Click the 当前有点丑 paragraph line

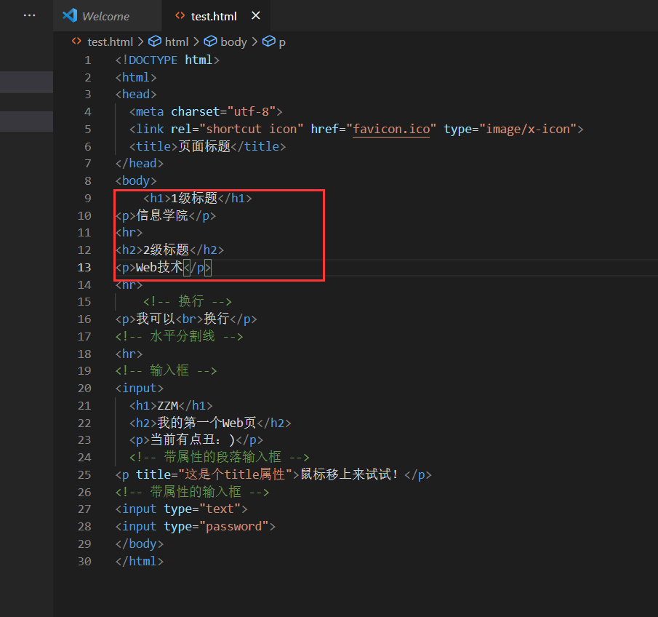tap(196, 439)
